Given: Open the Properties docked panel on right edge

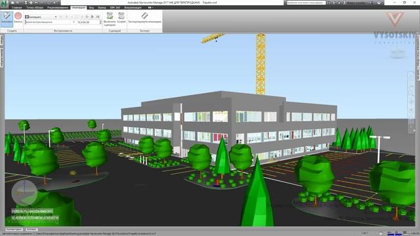Looking at the screenshot, I should (418, 74).
